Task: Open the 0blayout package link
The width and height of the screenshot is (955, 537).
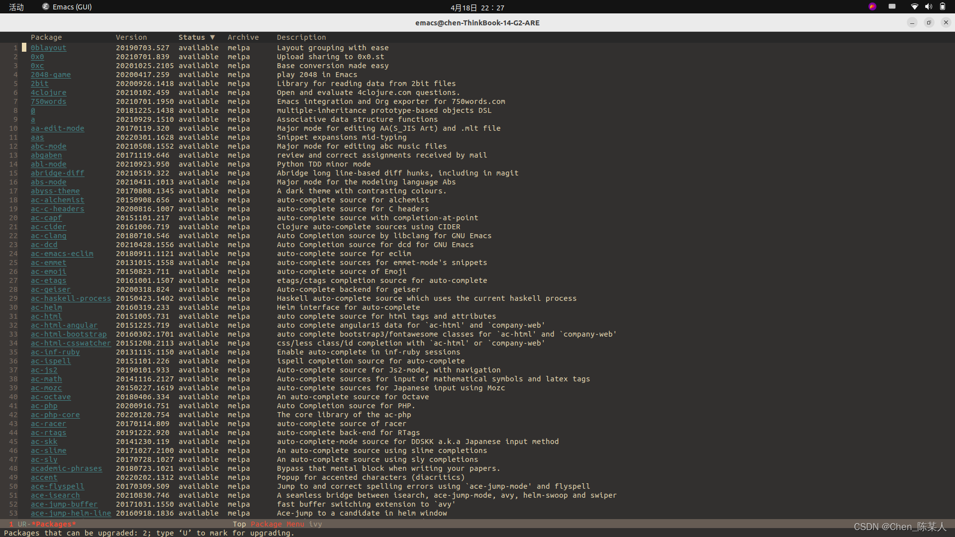Action: [x=49, y=48]
